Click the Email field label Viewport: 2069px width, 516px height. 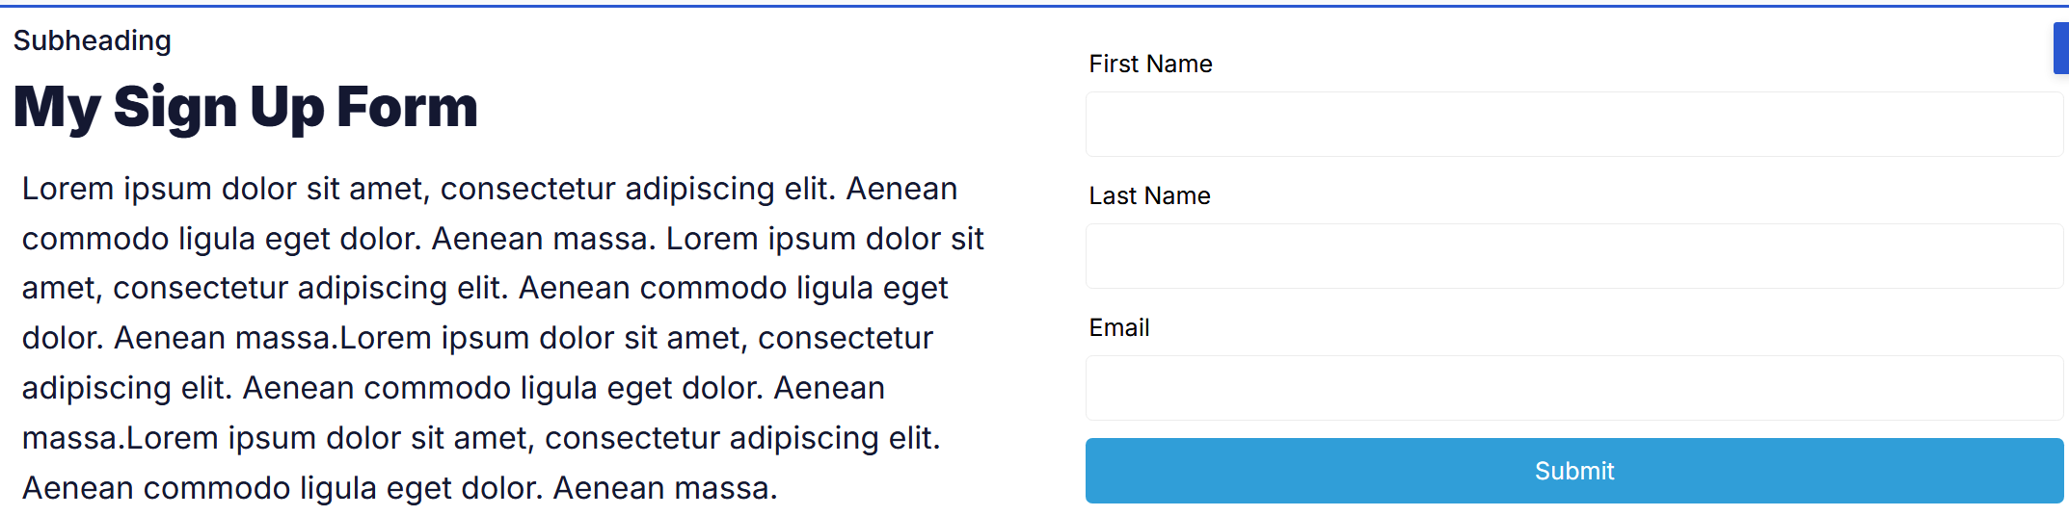1118,327
